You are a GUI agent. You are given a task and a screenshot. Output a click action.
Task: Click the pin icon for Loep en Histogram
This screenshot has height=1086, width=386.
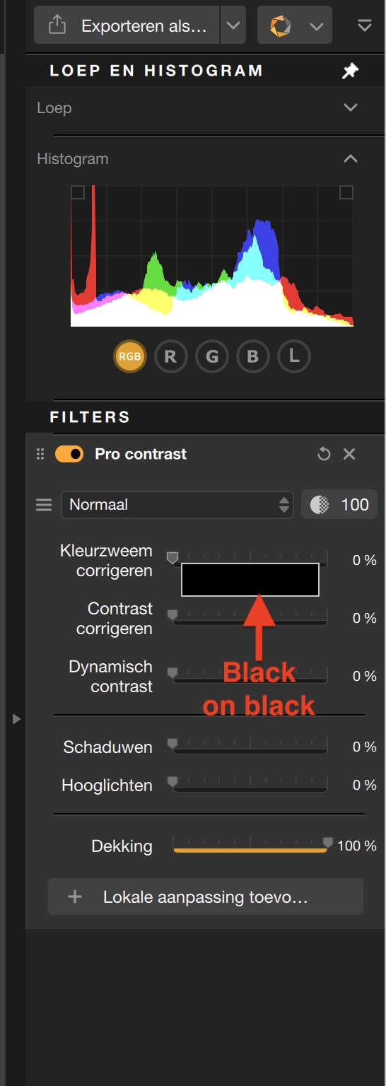[351, 71]
